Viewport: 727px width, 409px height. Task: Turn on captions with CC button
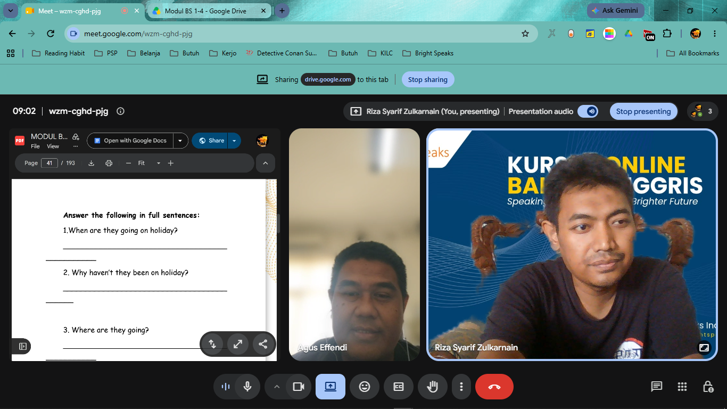(399, 387)
